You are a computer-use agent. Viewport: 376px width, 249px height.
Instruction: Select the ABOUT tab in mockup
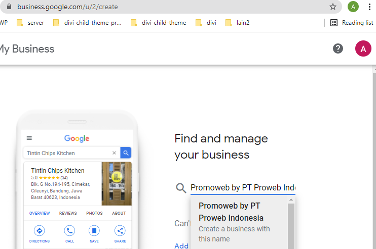click(x=119, y=213)
